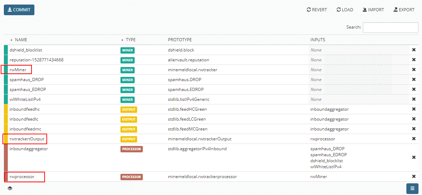Remove the wlWhiteListIPv4 miner row
422x195 pixels.
413,99
